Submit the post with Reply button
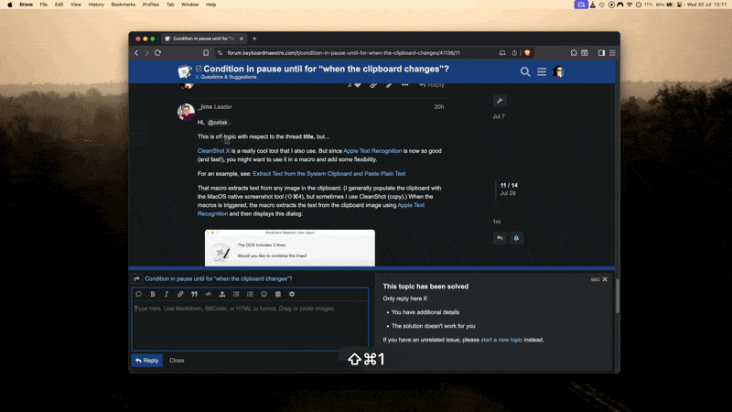 [147, 361]
